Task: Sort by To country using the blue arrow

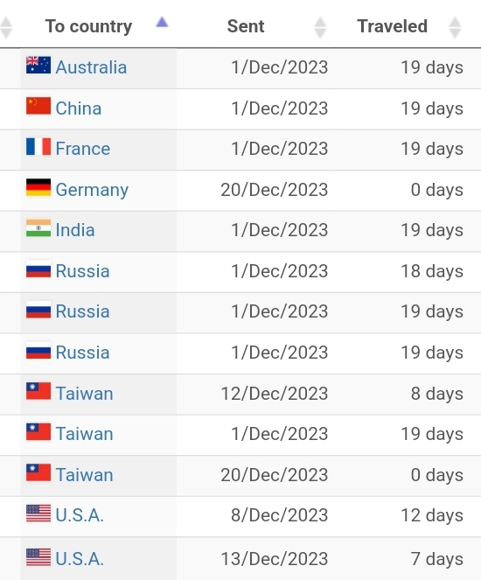Action: tap(162, 23)
